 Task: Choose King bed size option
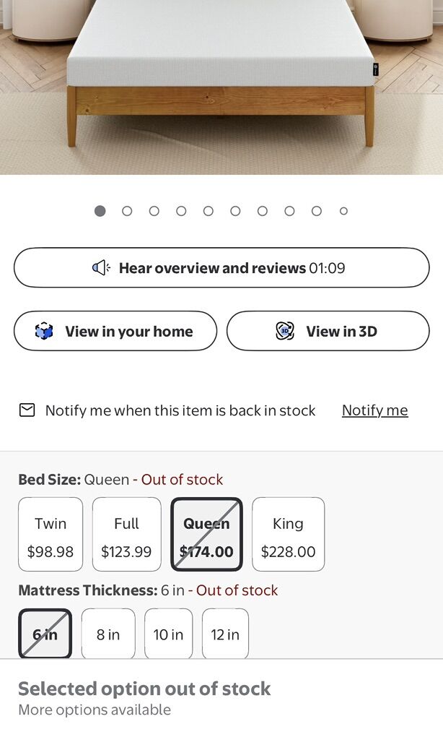pos(288,534)
